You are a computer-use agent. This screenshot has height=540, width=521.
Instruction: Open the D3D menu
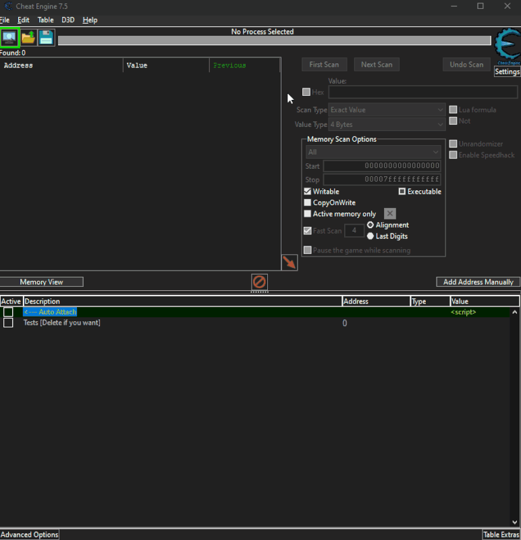click(68, 20)
